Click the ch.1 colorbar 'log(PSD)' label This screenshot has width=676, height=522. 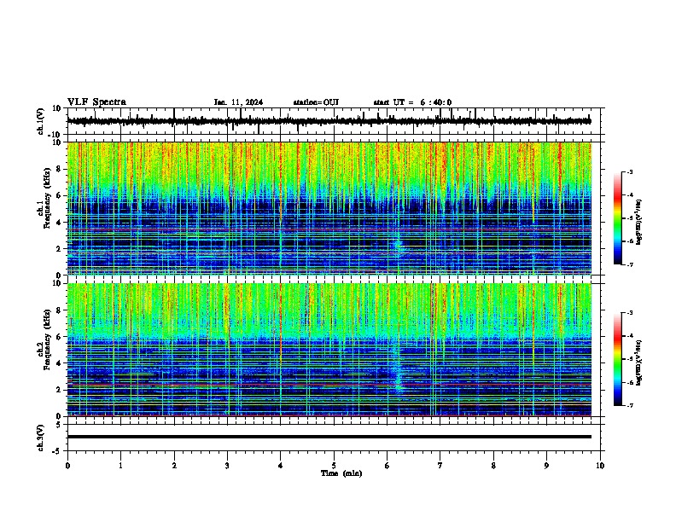coord(639,222)
